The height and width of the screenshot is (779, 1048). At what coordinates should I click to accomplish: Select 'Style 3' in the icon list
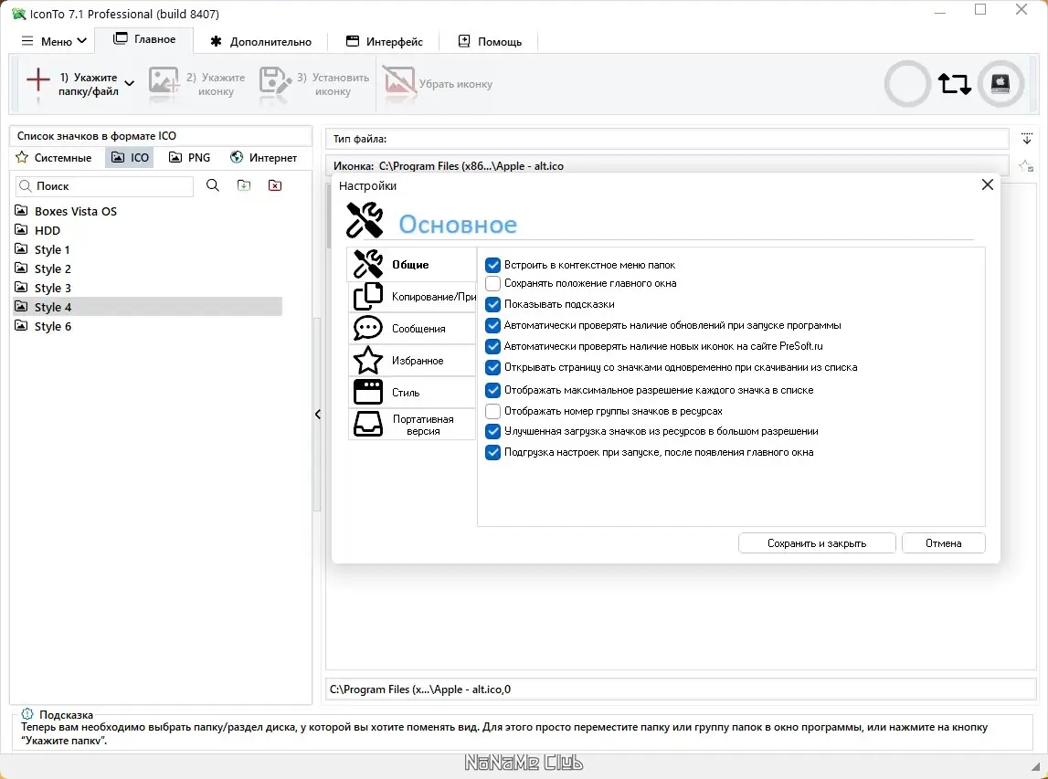coord(148,288)
